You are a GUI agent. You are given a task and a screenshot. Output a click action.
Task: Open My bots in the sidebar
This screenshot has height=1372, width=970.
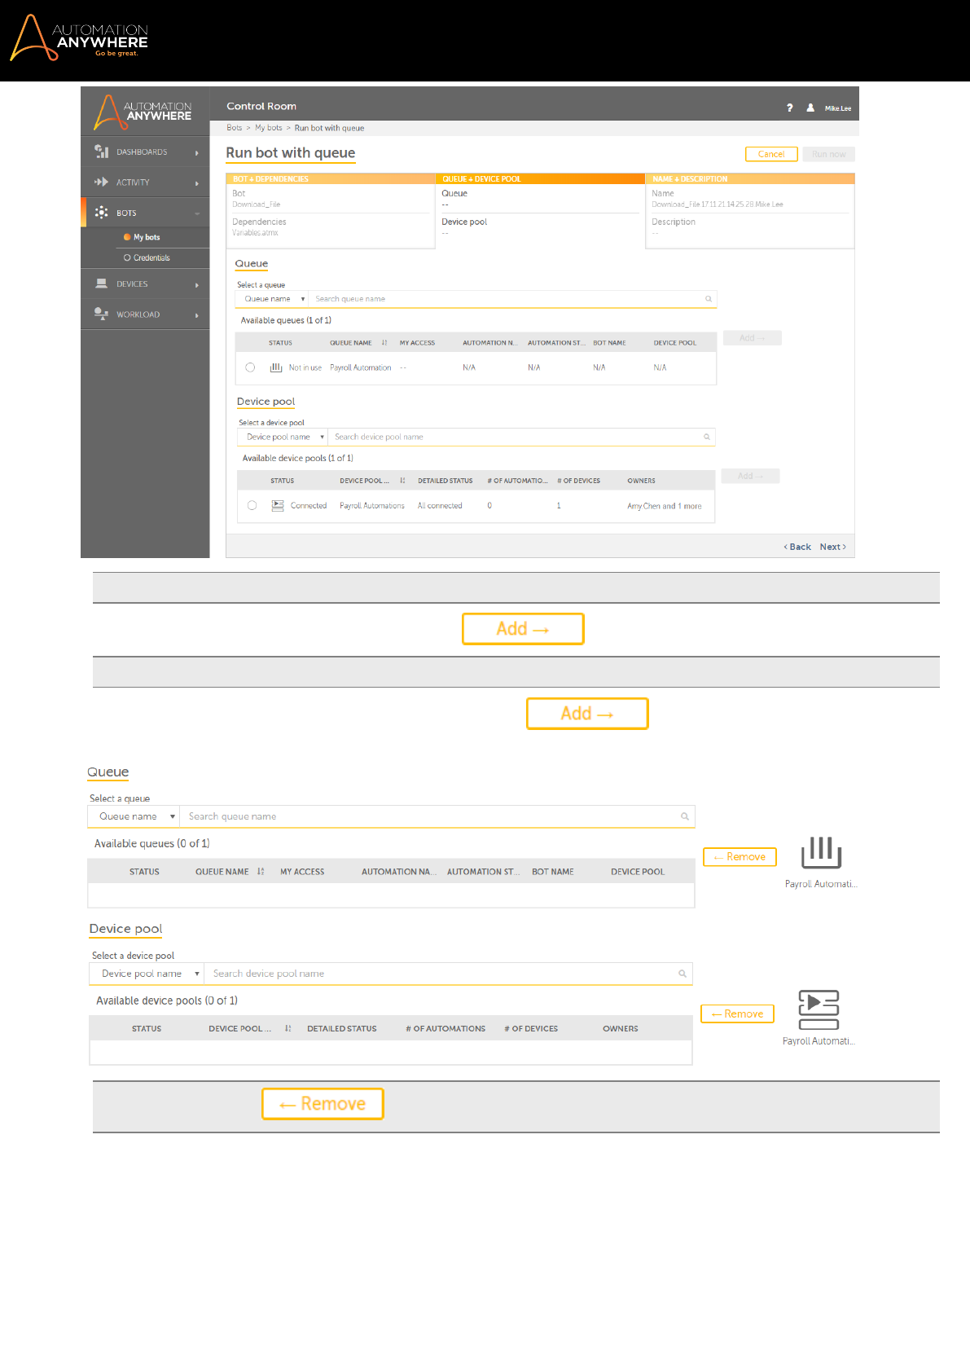(x=146, y=237)
